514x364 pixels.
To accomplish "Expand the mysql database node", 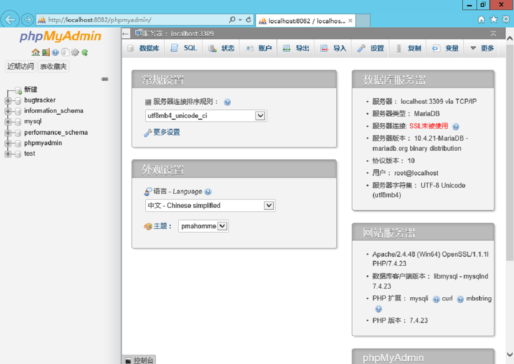I will tap(8, 122).
